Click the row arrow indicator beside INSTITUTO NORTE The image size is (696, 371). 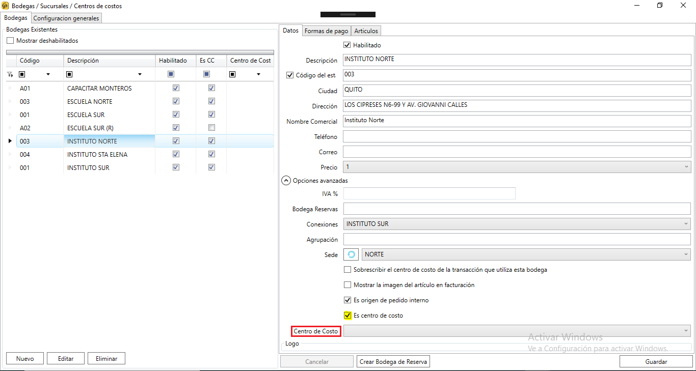point(10,141)
